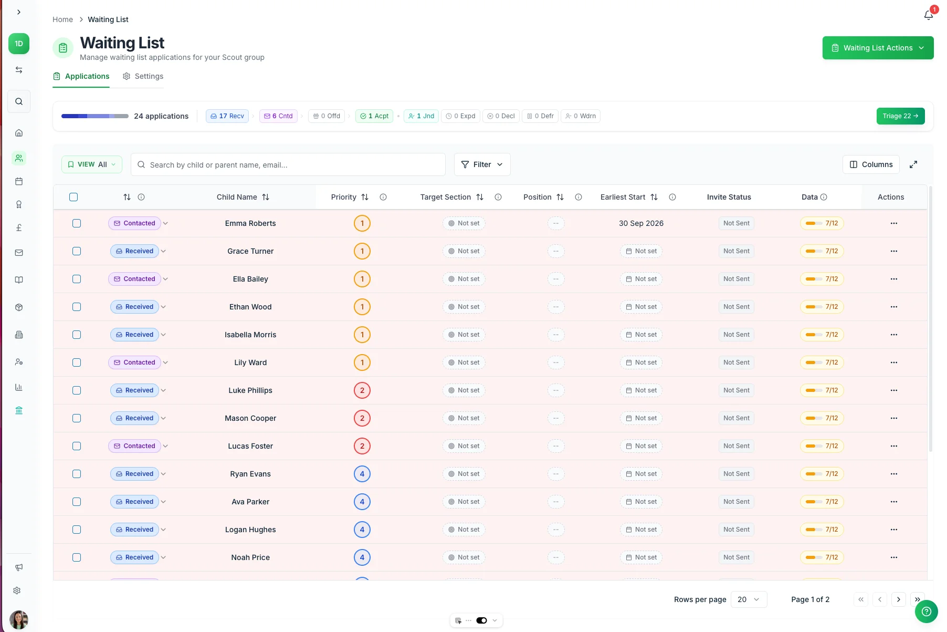The image size is (947, 632).
Task: Select checkbox for Ethan Wood
Action: coord(77,307)
